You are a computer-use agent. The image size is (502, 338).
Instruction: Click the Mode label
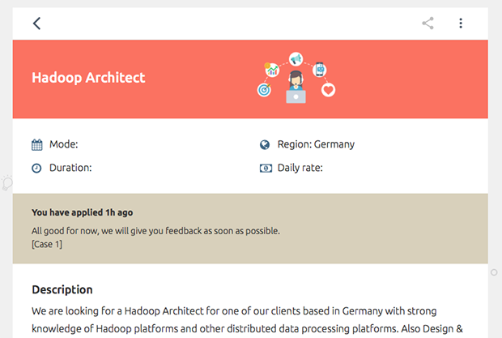pyautogui.click(x=64, y=144)
